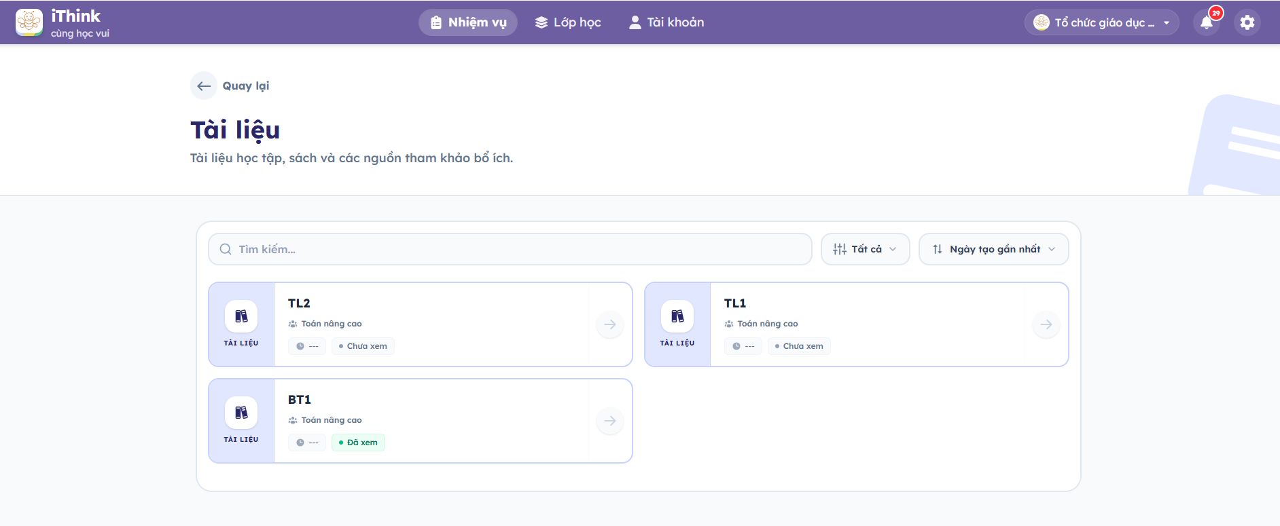
Task: Click the arrow on the TL1 card
Action: (1046, 324)
